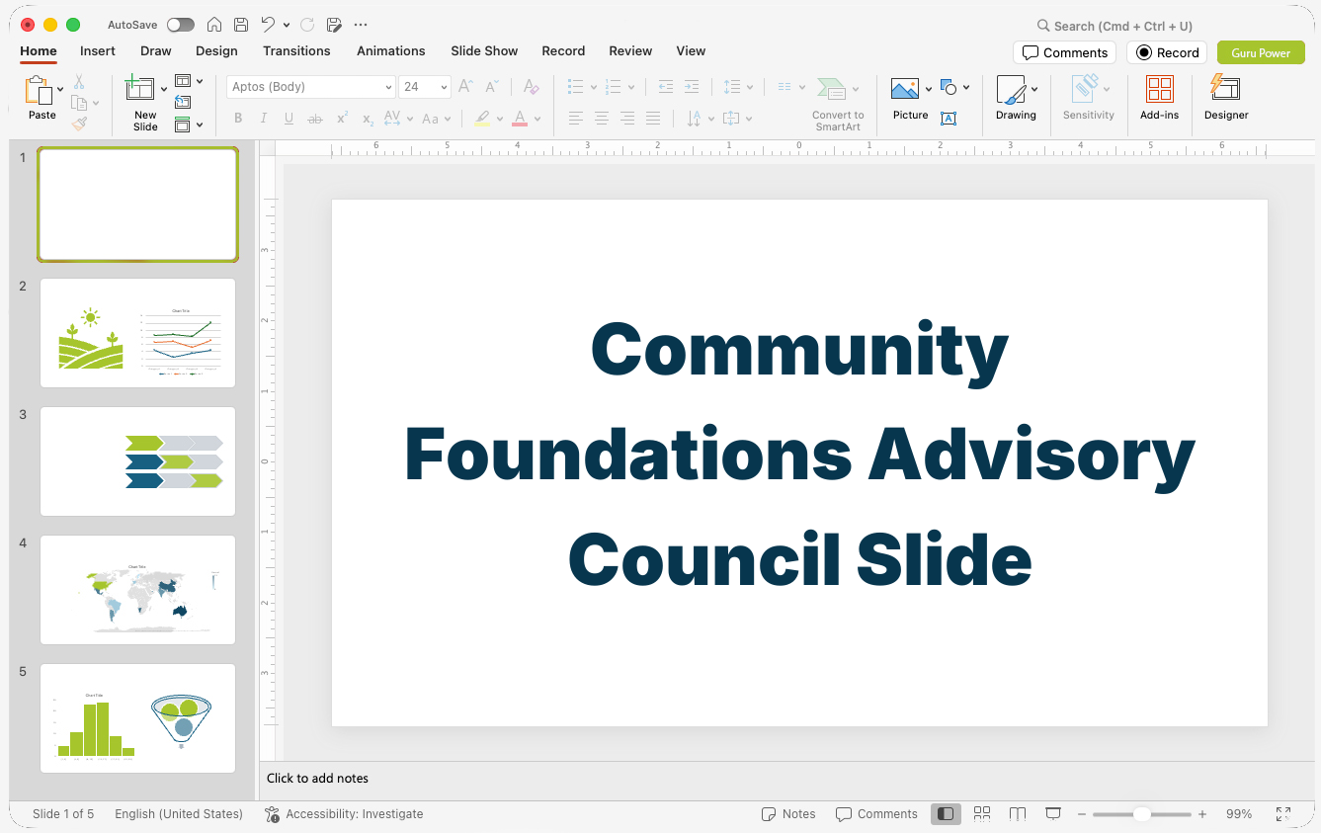Click the green Guru Power button
1321x833 pixels.
(1261, 52)
